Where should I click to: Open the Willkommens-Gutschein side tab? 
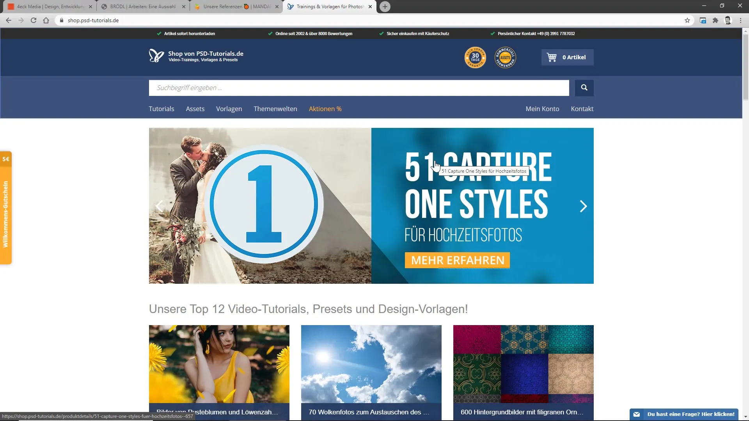point(6,208)
